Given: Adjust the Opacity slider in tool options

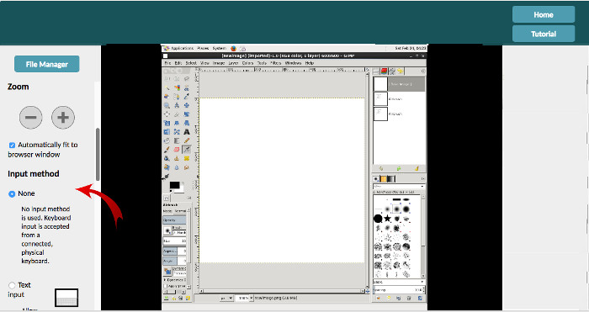Looking at the screenshot, I should (175, 220).
